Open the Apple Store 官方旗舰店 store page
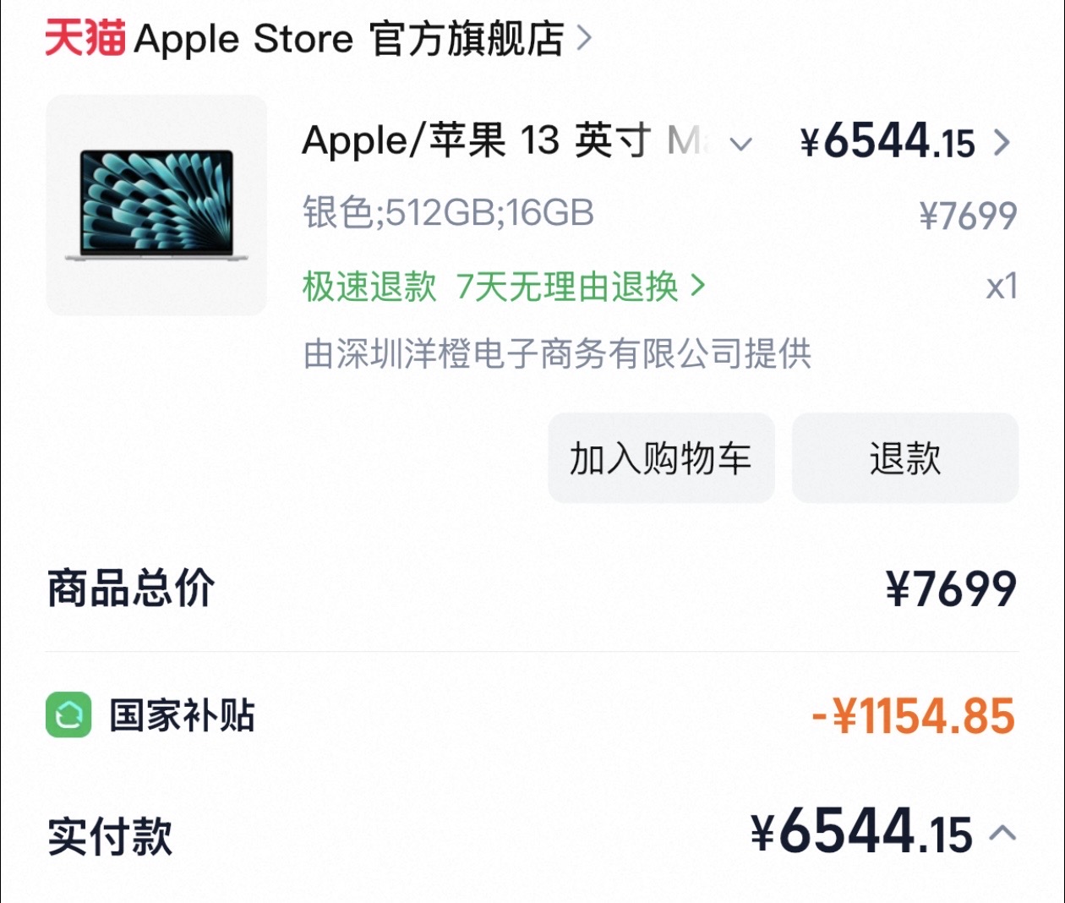 click(x=348, y=39)
